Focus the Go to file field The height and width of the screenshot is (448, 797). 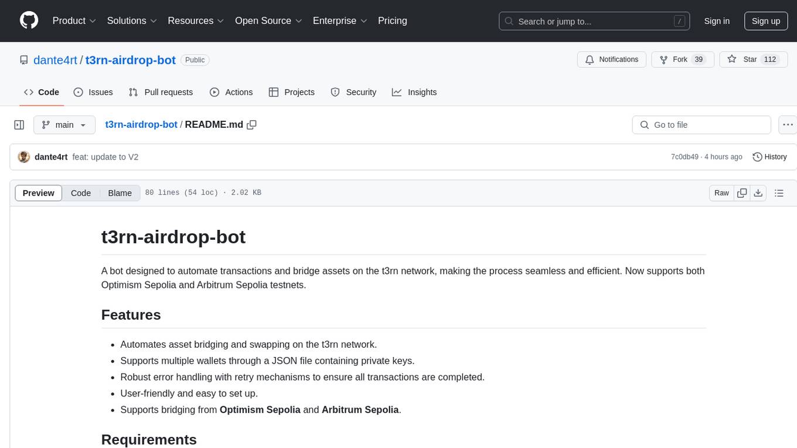701,125
